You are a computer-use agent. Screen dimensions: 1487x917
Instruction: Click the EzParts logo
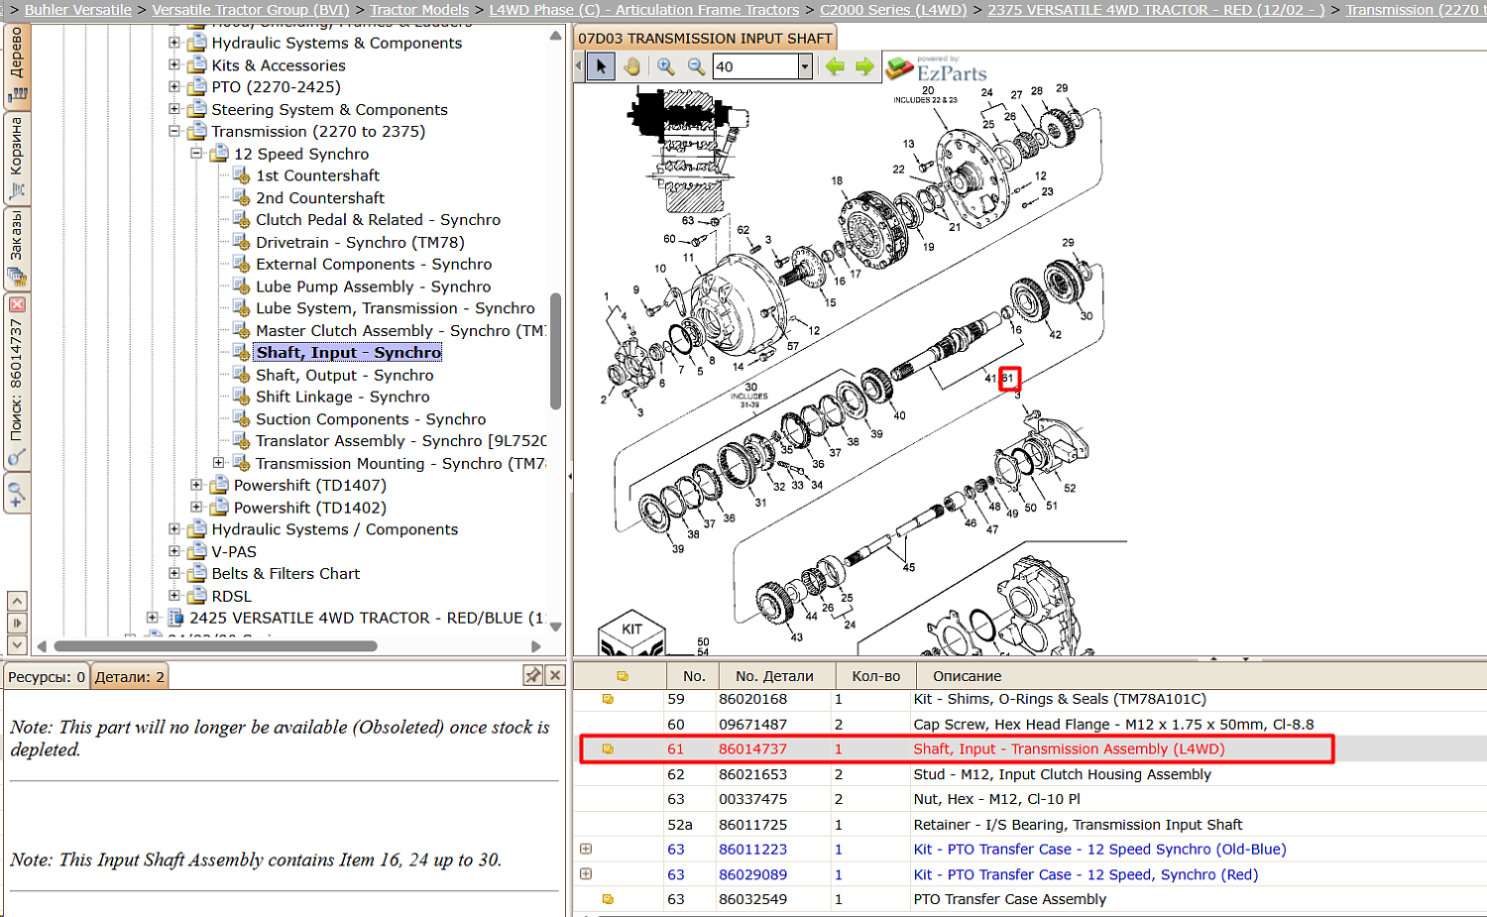click(937, 68)
